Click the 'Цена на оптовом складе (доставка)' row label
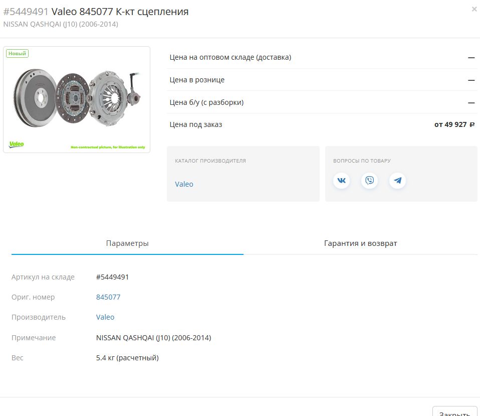 230,57
